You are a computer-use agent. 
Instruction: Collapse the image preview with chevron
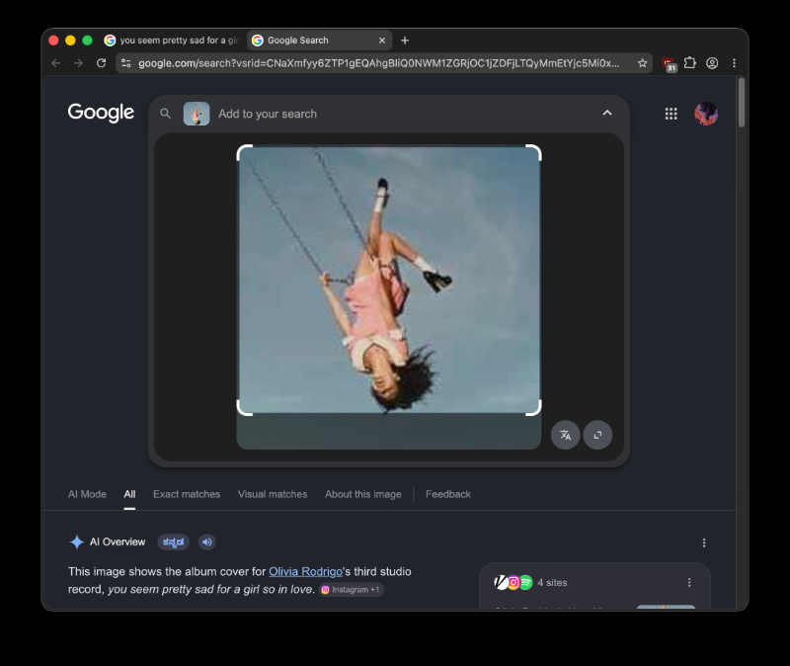607,113
